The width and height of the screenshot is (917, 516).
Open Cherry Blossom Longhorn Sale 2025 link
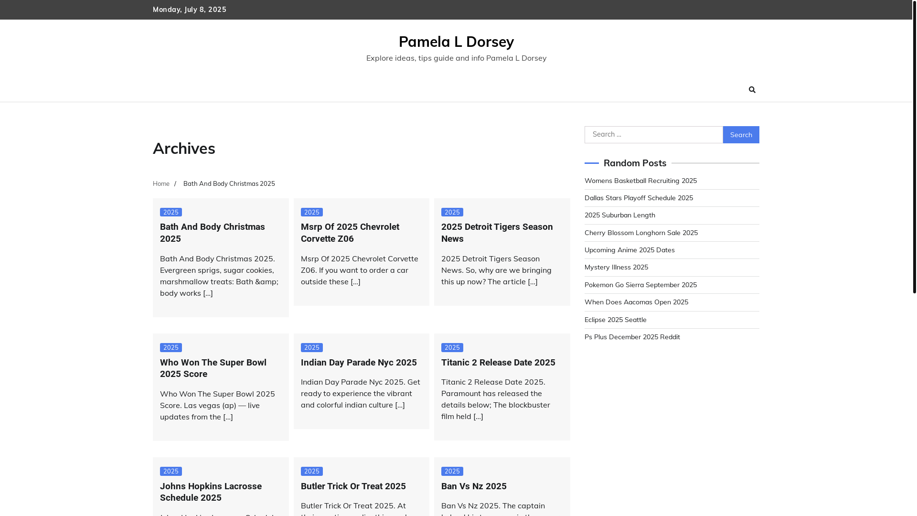tap(641, 233)
